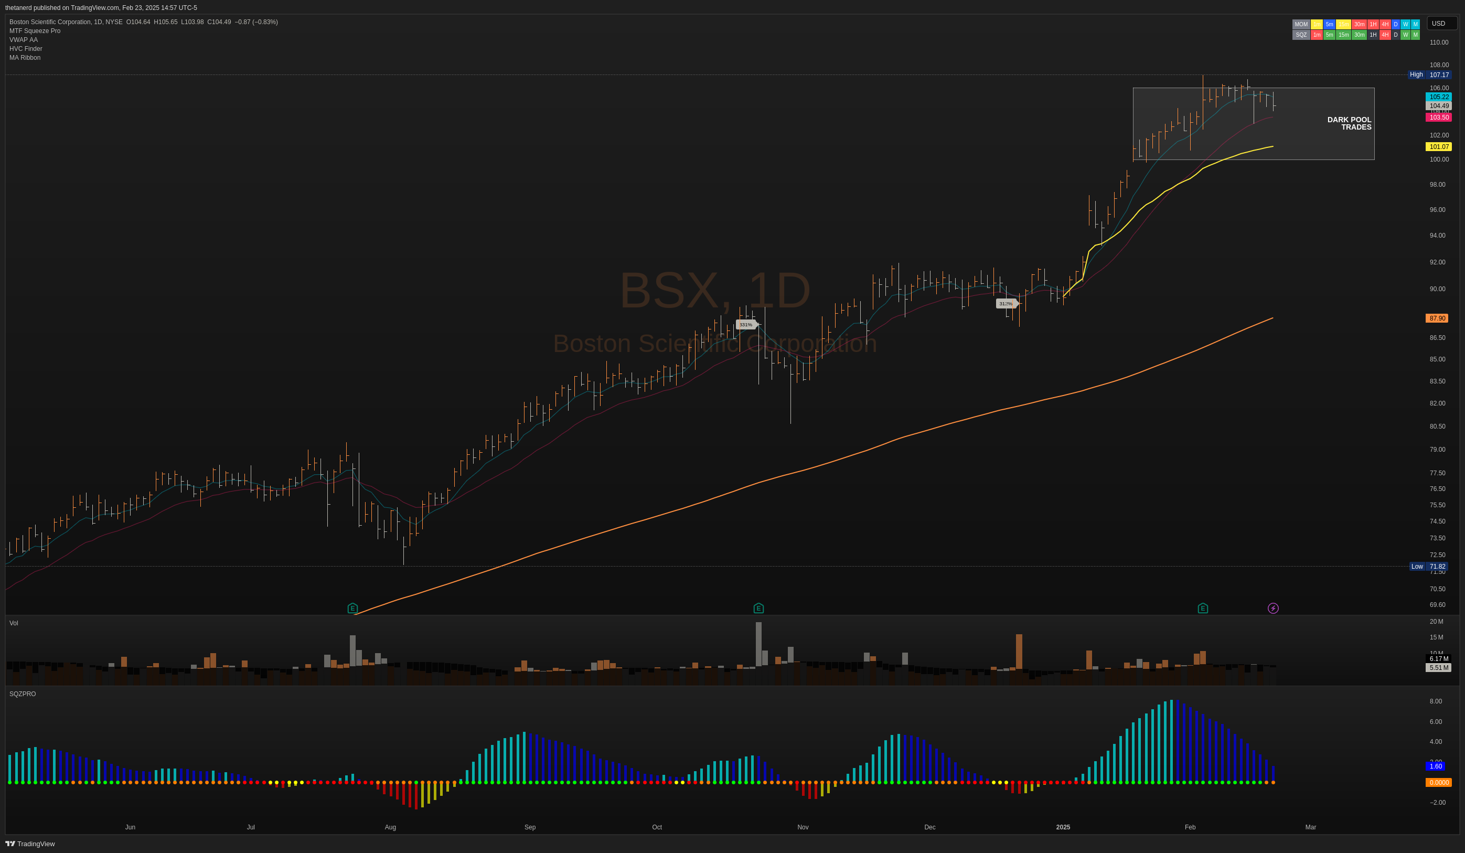This screenshot has height=853, width=1465.
Task: Click the SQZ row 30m cell
Action: coord(1359,35)
